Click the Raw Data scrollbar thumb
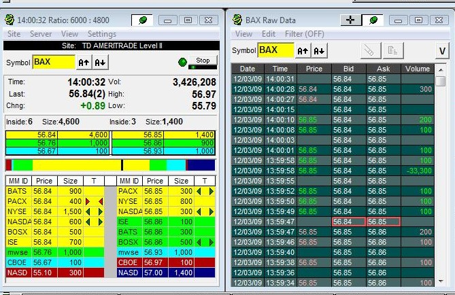 tap(441, 81)
